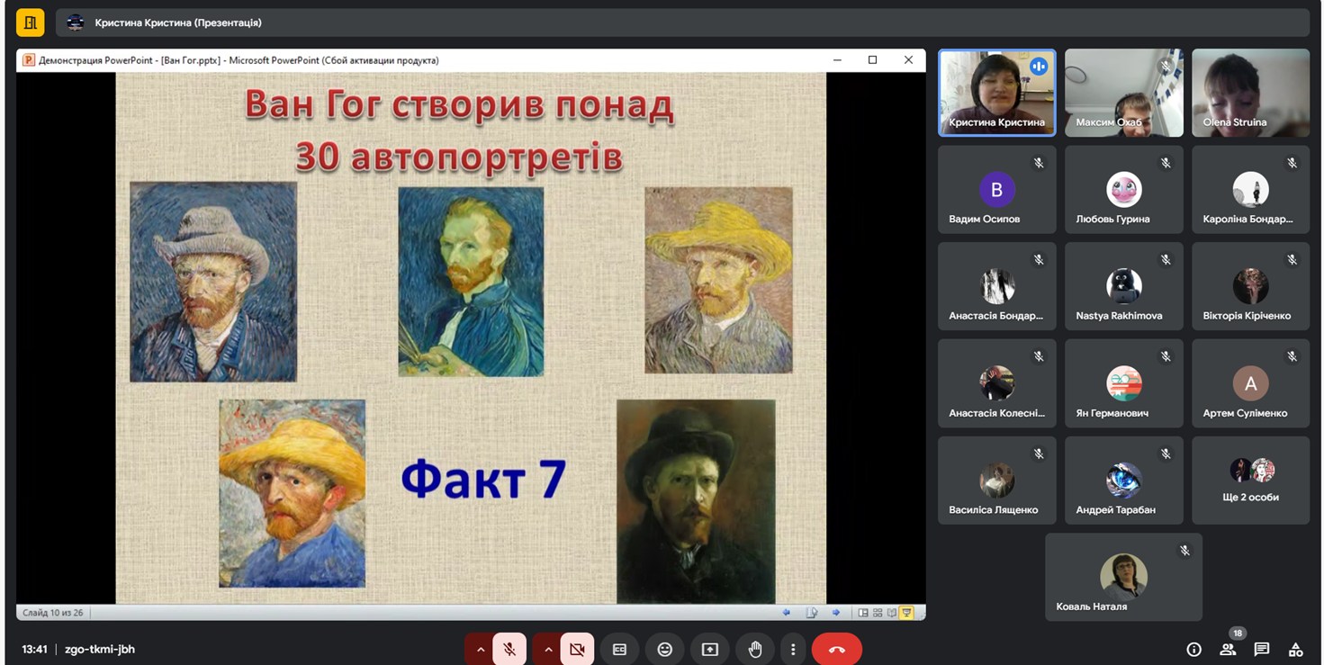Open the activities panel
The width and height of the screenshot is (1324, 665).
[1296, 649]
